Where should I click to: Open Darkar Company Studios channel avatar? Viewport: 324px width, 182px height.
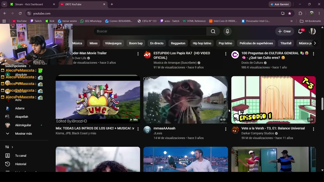235,130
